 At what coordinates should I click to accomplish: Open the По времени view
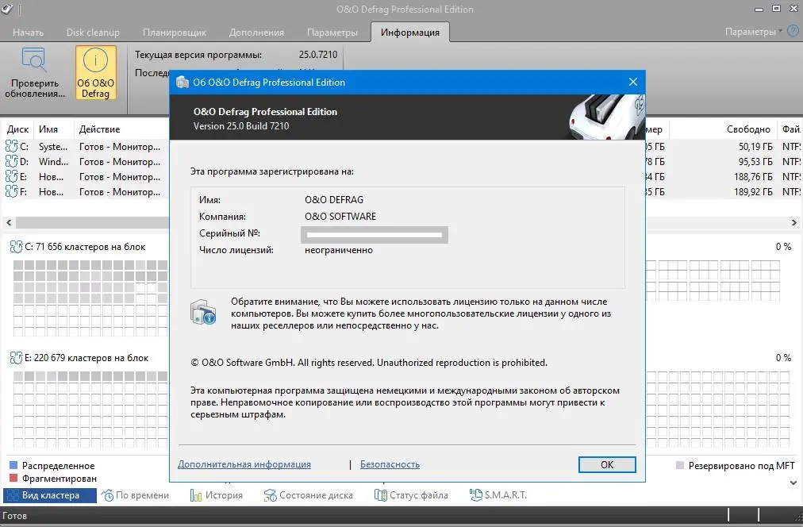pyautogui.click(x=135, y=495)
